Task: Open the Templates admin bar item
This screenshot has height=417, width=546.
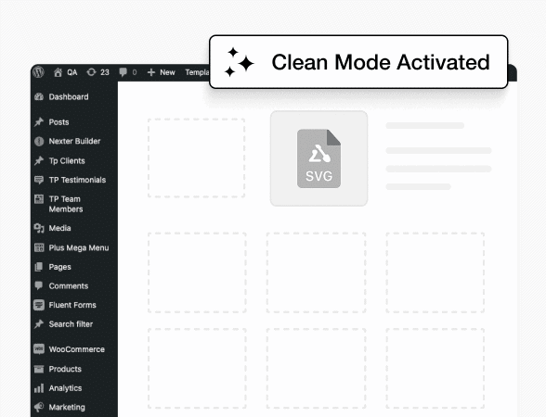Action: pos(197,72)
